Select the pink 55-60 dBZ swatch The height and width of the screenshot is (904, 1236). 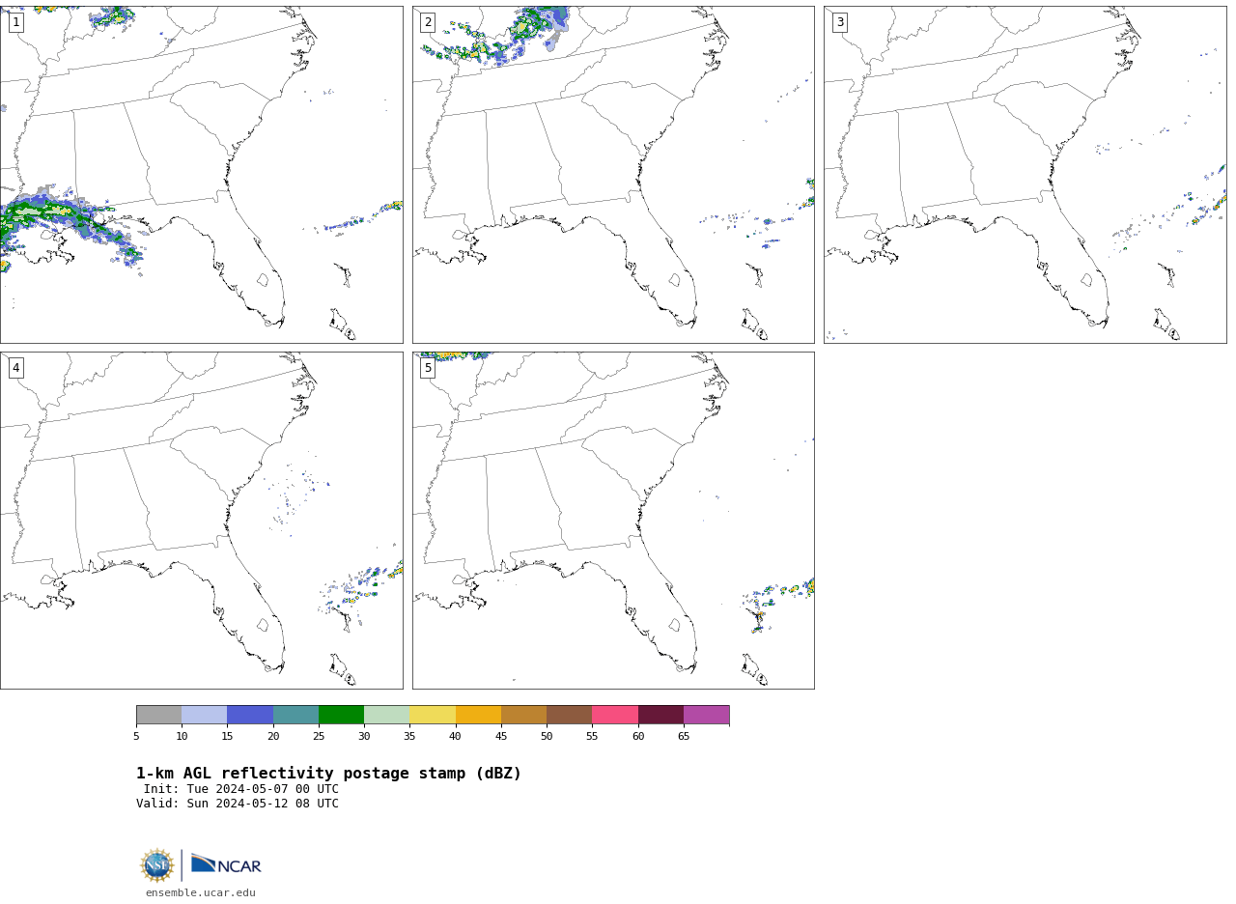tap(615, 715)
